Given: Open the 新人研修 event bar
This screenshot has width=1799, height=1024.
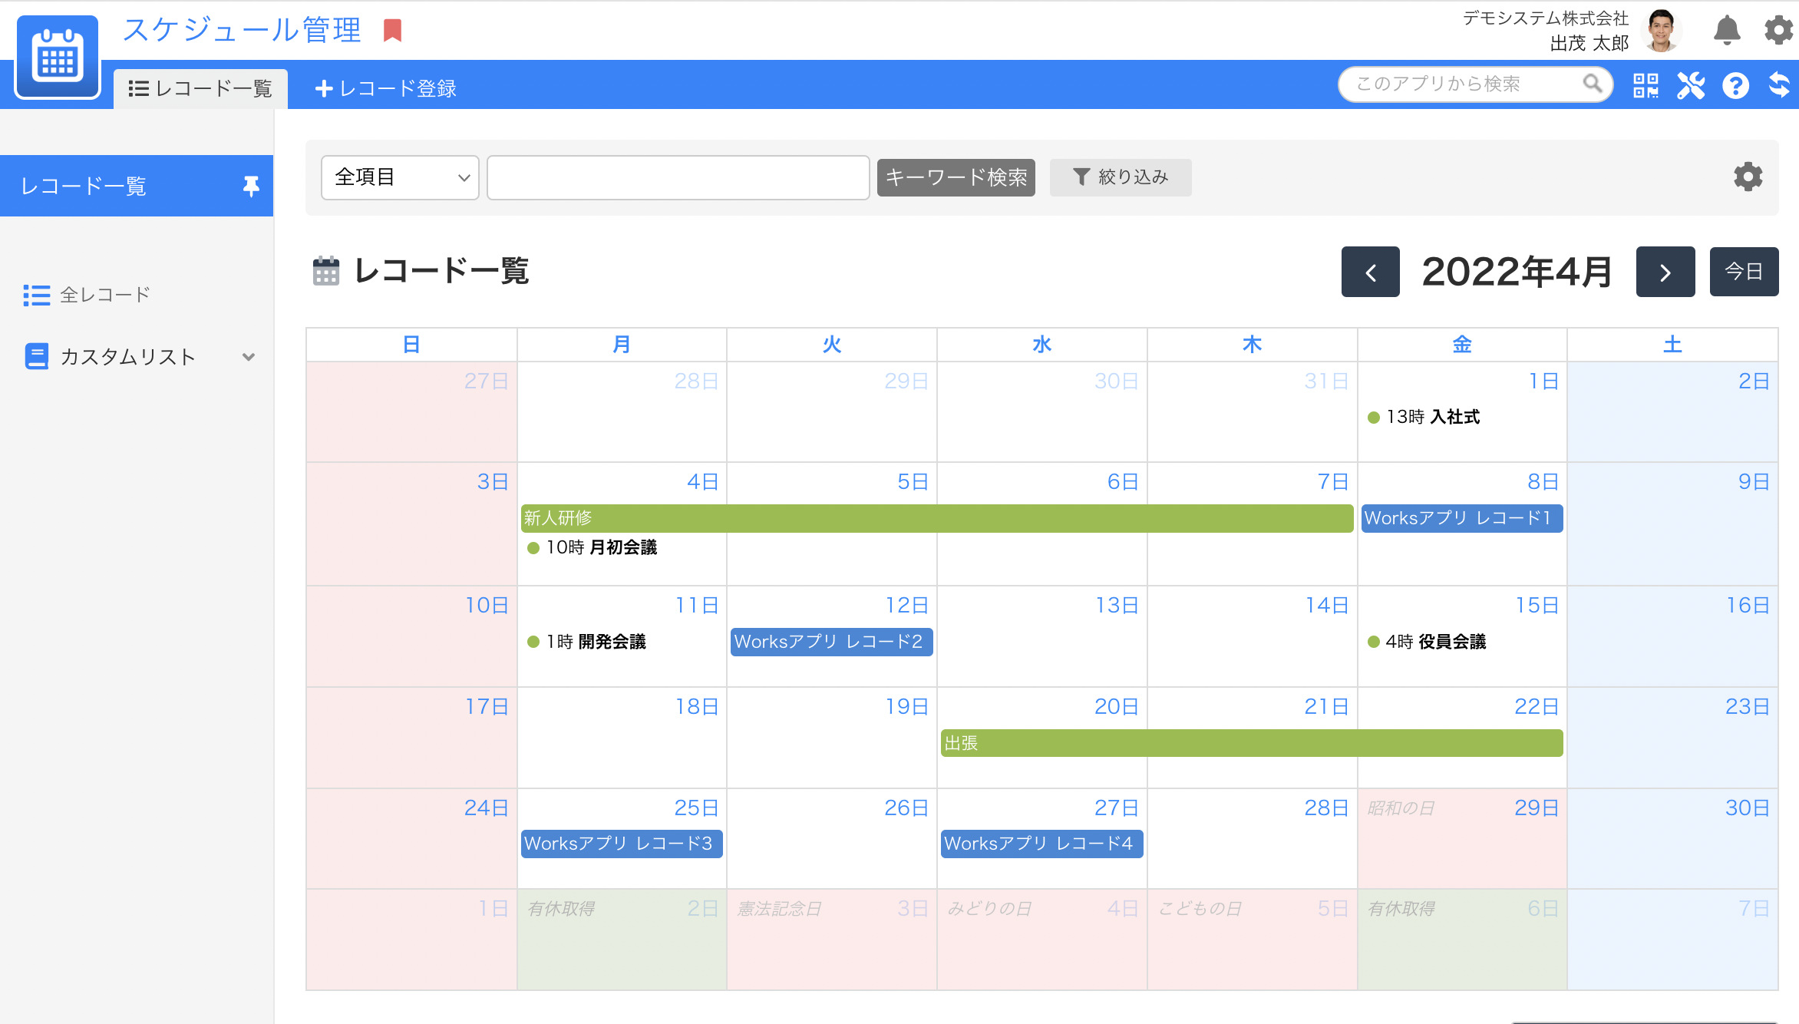Looking at the screenshot, I should pyautogui.click(x=936, y=518).
